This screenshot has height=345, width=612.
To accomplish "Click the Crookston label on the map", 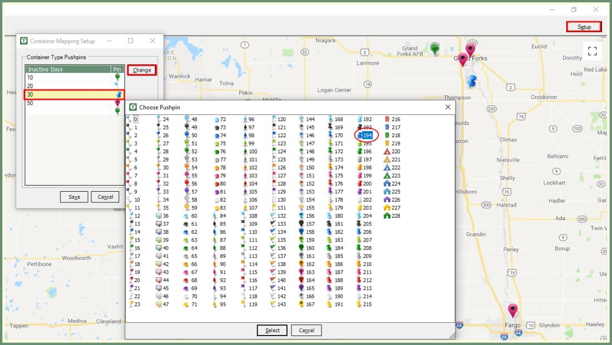I will tap(544, 97).
